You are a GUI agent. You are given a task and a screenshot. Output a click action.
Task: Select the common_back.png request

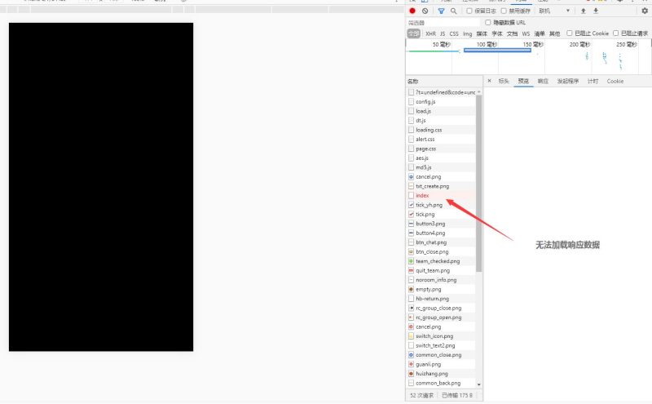click(441, 383)
